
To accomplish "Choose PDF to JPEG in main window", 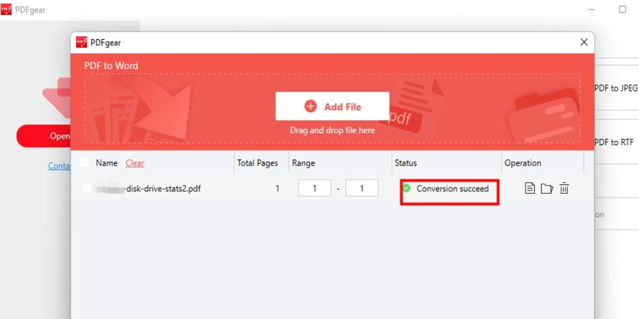I will (616, 88).
